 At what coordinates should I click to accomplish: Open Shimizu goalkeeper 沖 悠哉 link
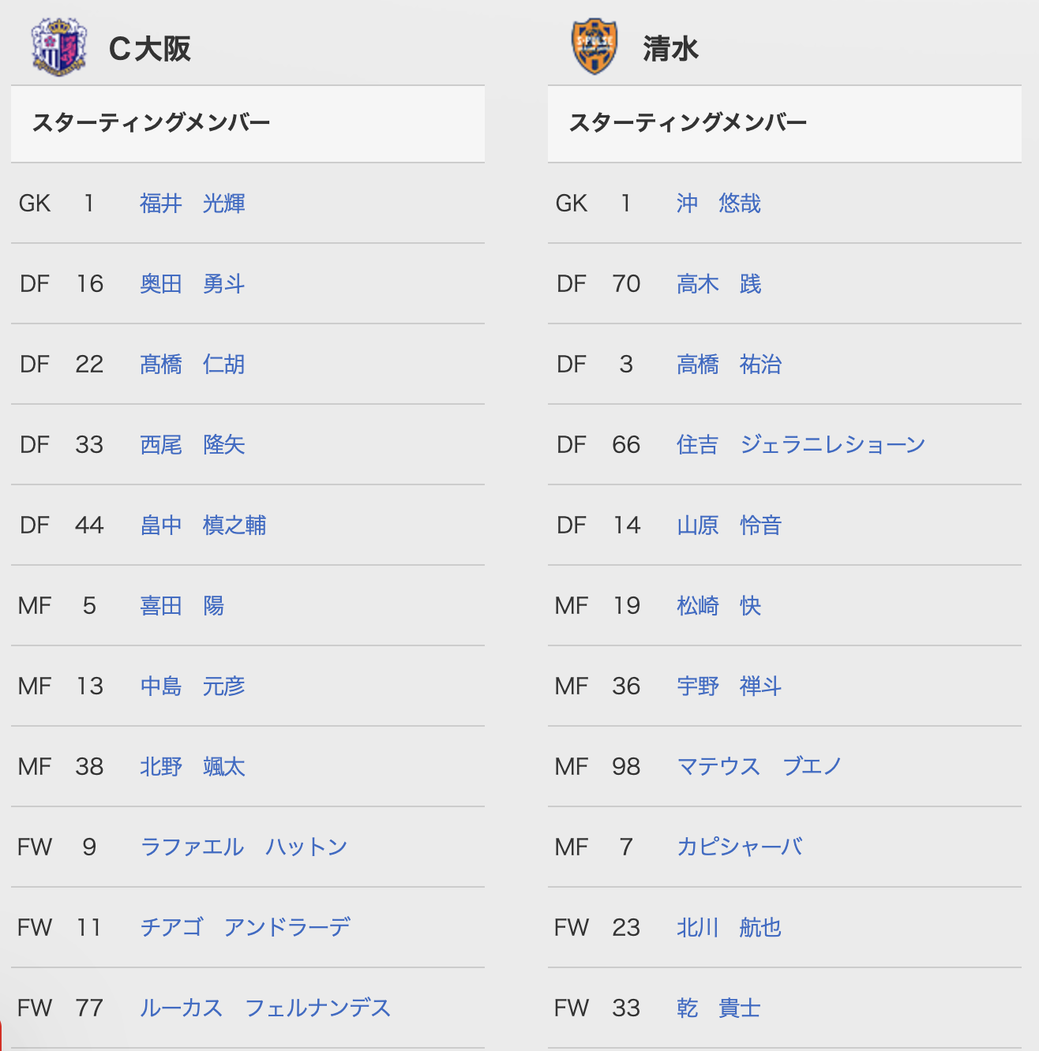click(719, 204)
